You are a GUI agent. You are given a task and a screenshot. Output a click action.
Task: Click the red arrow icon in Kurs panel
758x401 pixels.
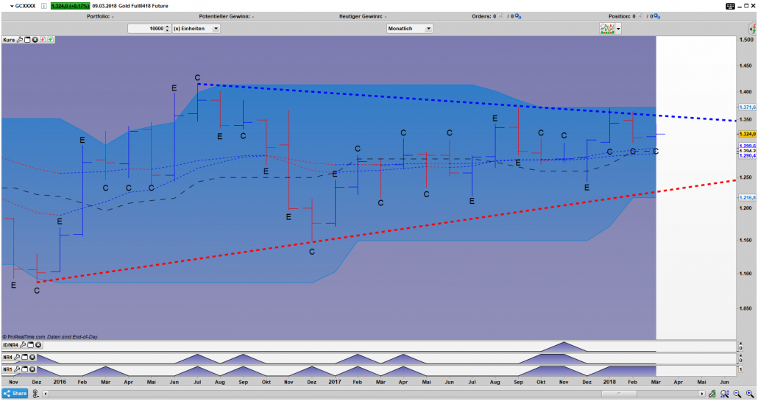click(x=43, y=40)
